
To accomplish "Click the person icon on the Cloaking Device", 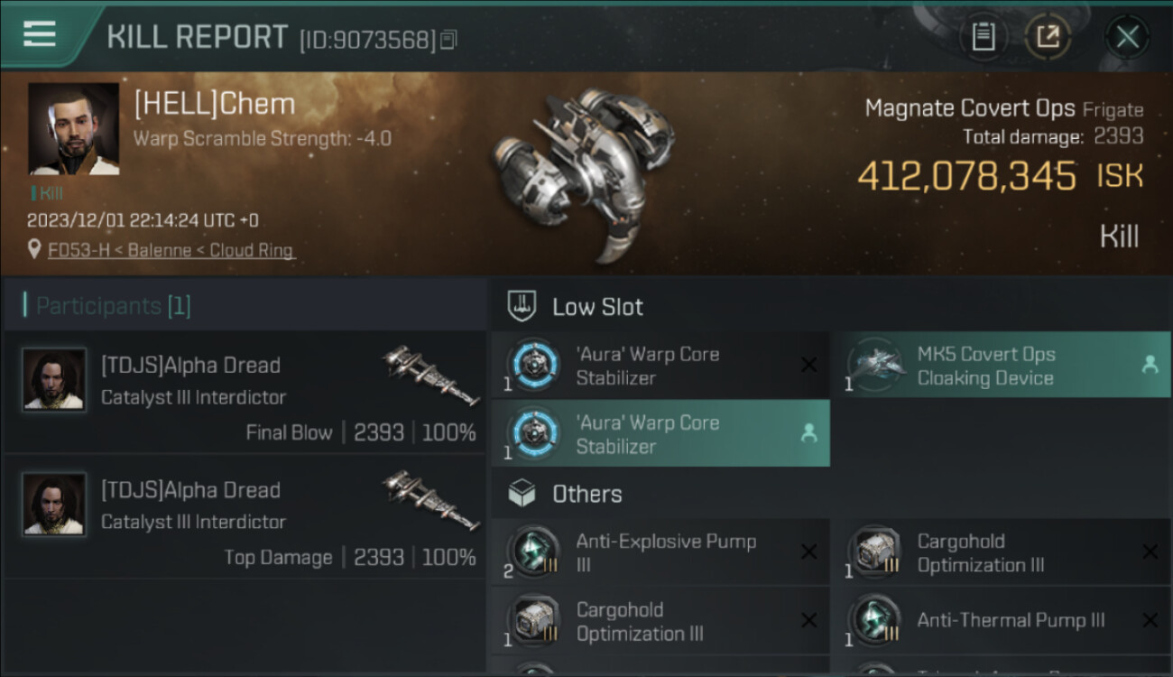I will (x=1150, y=365).
